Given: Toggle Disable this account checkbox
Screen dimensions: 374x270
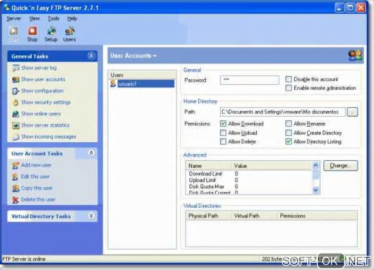Looking at the screenshot, I should click(x=288, y=79).
